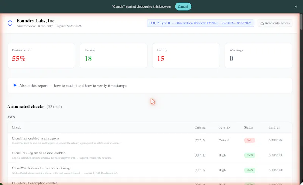The image size is (303, 185).
Task: Click the PASS badge for CloudWatch root alarm
Action: click(250, 170)
